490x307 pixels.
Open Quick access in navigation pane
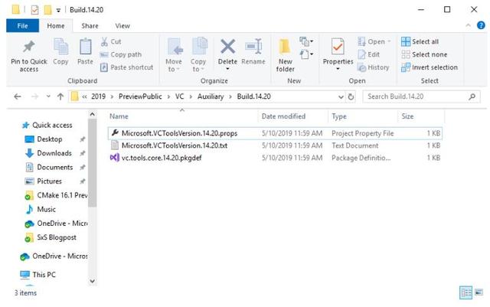(x=47, y=125)
